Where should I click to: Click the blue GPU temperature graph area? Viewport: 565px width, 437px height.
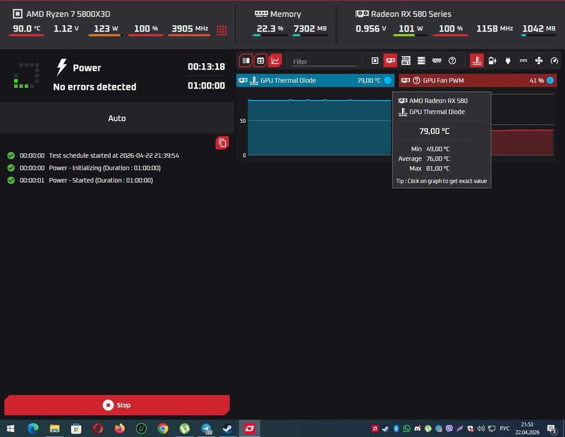(319, 128)
